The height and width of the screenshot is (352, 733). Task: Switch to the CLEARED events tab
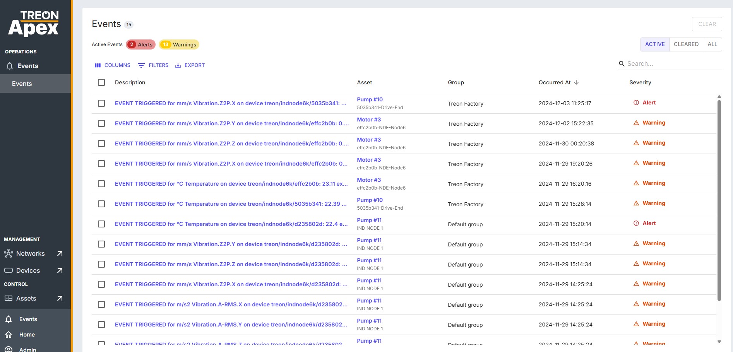686,44
